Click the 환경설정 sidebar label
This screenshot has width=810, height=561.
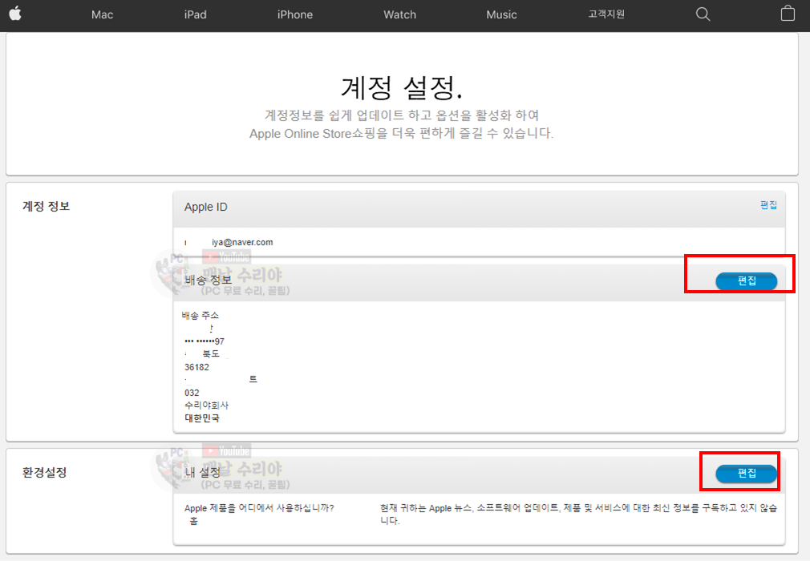point(44,472)
